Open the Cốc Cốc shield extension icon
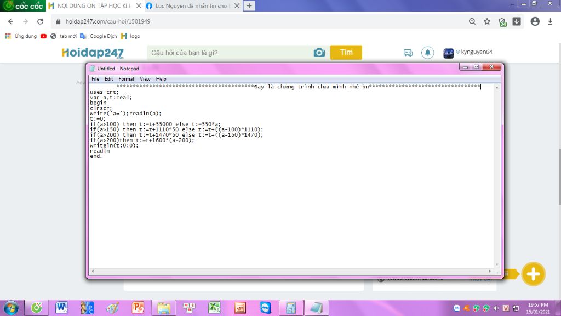Image resolution: width=561 pixels, height=316 pixels. point(503,22)
